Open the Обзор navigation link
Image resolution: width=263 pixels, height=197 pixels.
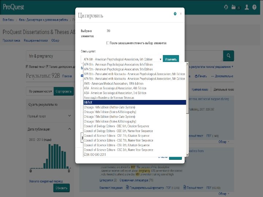coord(55,40)
